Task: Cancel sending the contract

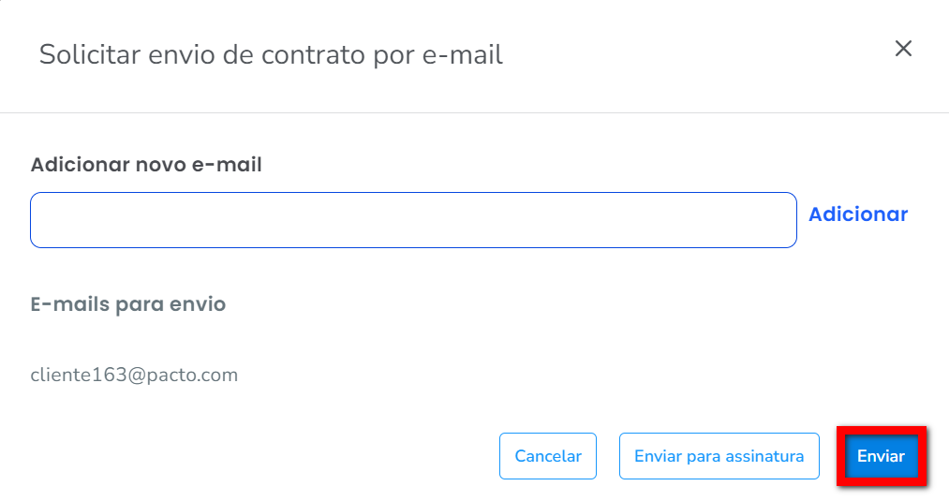Action: [x=548, y=456]
